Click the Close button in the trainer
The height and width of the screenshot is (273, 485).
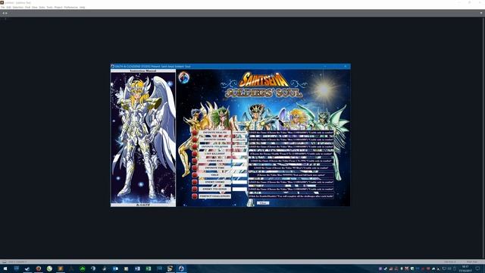tap(263, 203)
